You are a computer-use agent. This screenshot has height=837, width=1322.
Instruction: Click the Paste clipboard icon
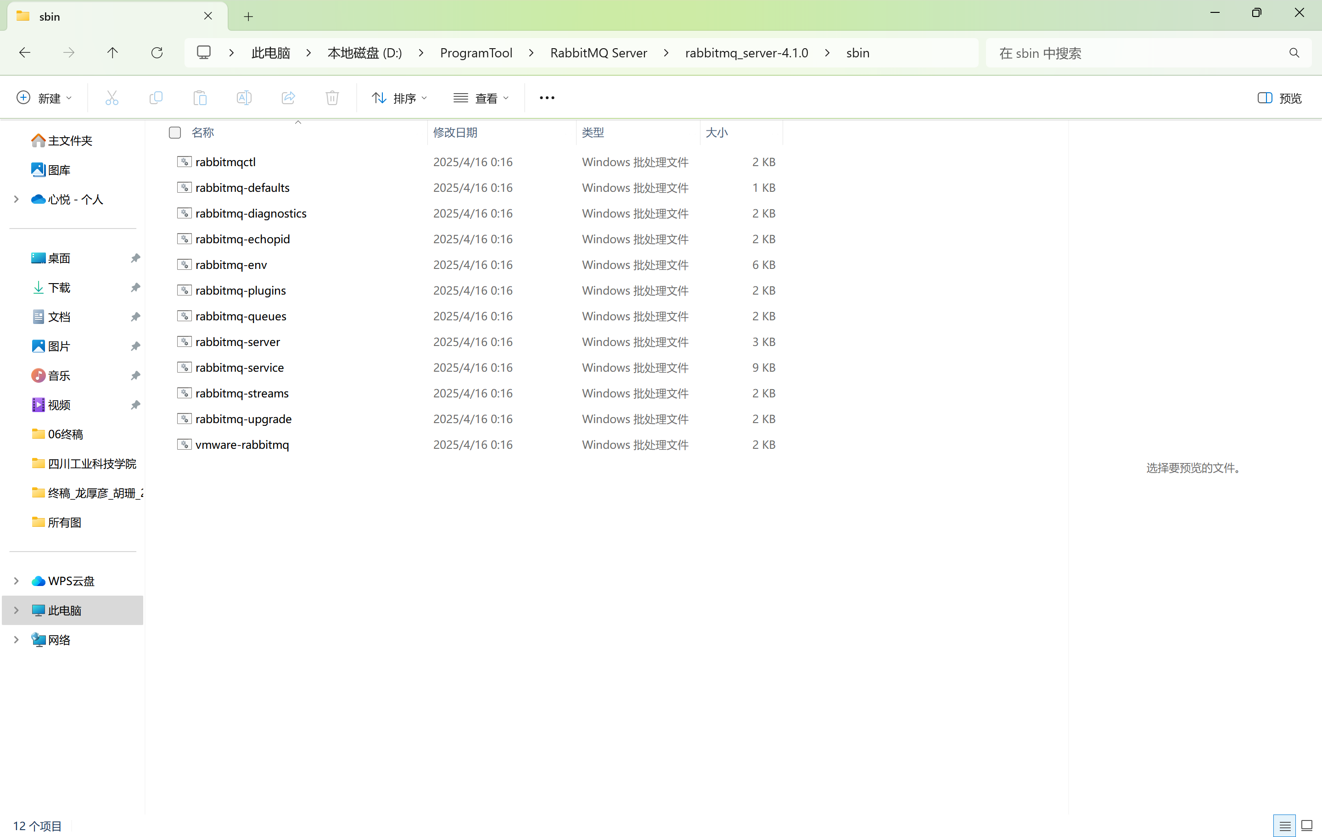coord(200,98)
